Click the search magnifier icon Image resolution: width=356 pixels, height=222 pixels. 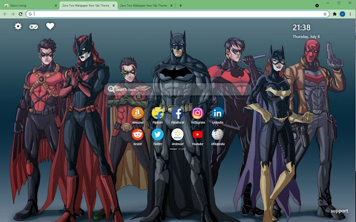[x=111, y=89]
